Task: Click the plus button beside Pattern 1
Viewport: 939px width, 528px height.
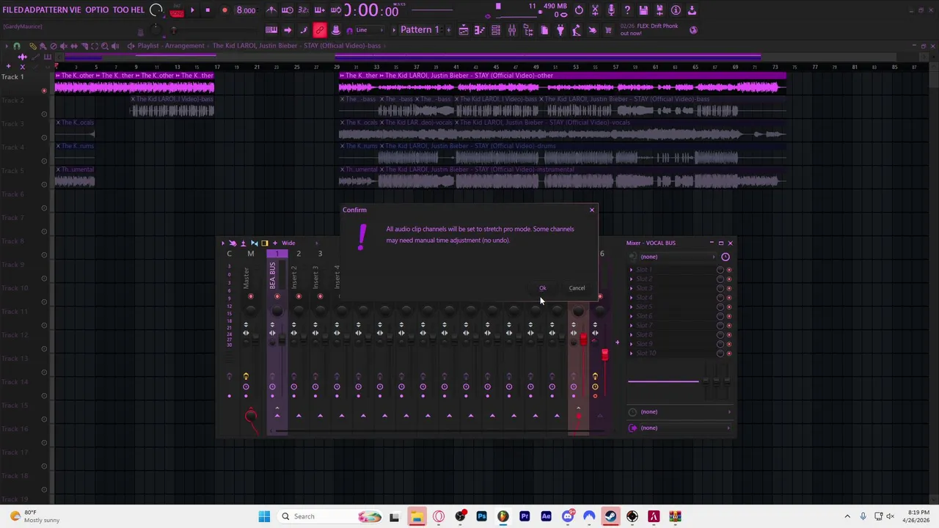Action: (448, 30)
